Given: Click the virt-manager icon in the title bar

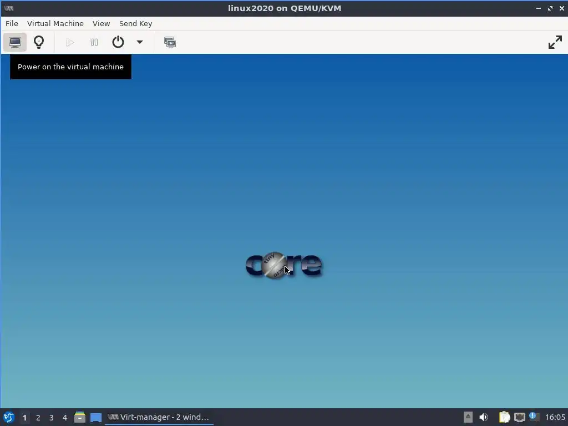Looking at the screenshot, I should [x=9, y=8].
